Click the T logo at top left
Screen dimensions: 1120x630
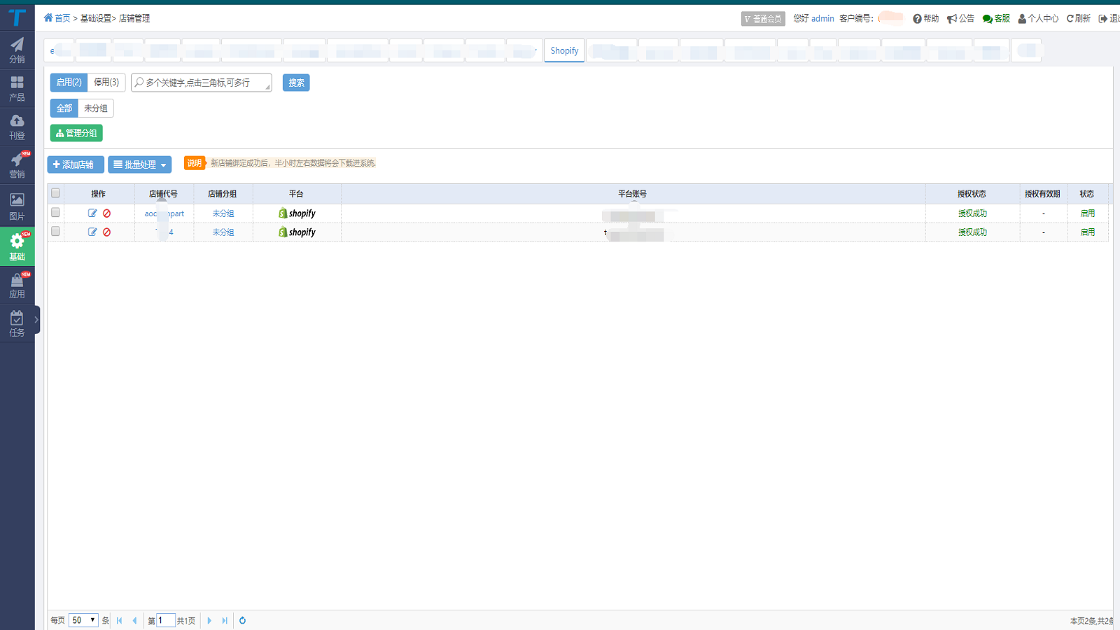pos(17,17)
